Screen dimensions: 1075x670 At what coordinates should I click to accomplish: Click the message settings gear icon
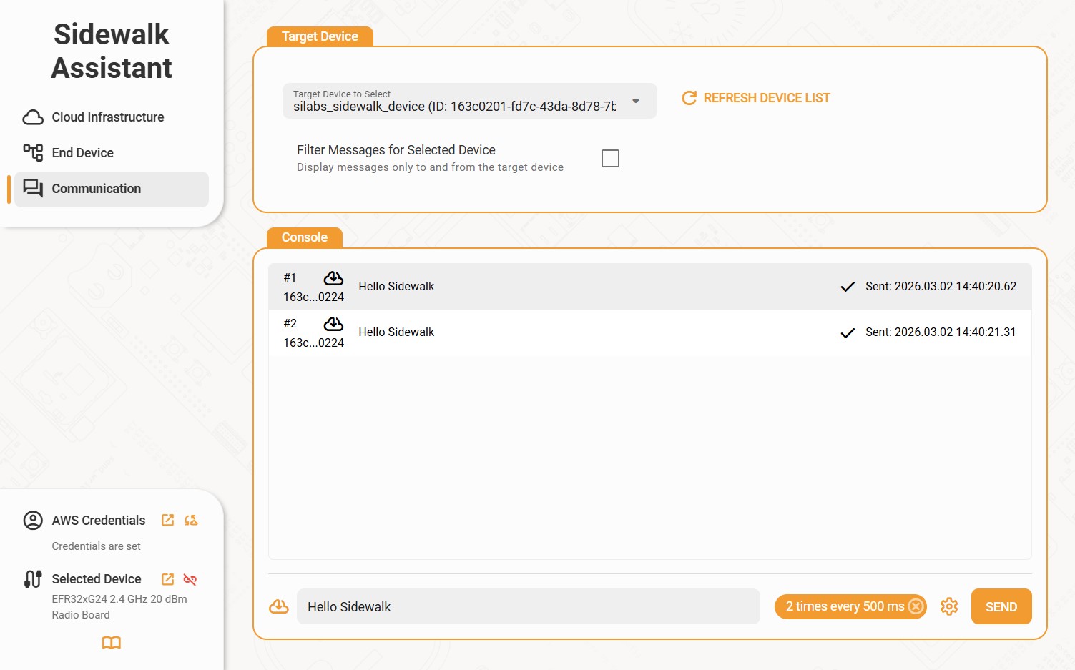949,606
